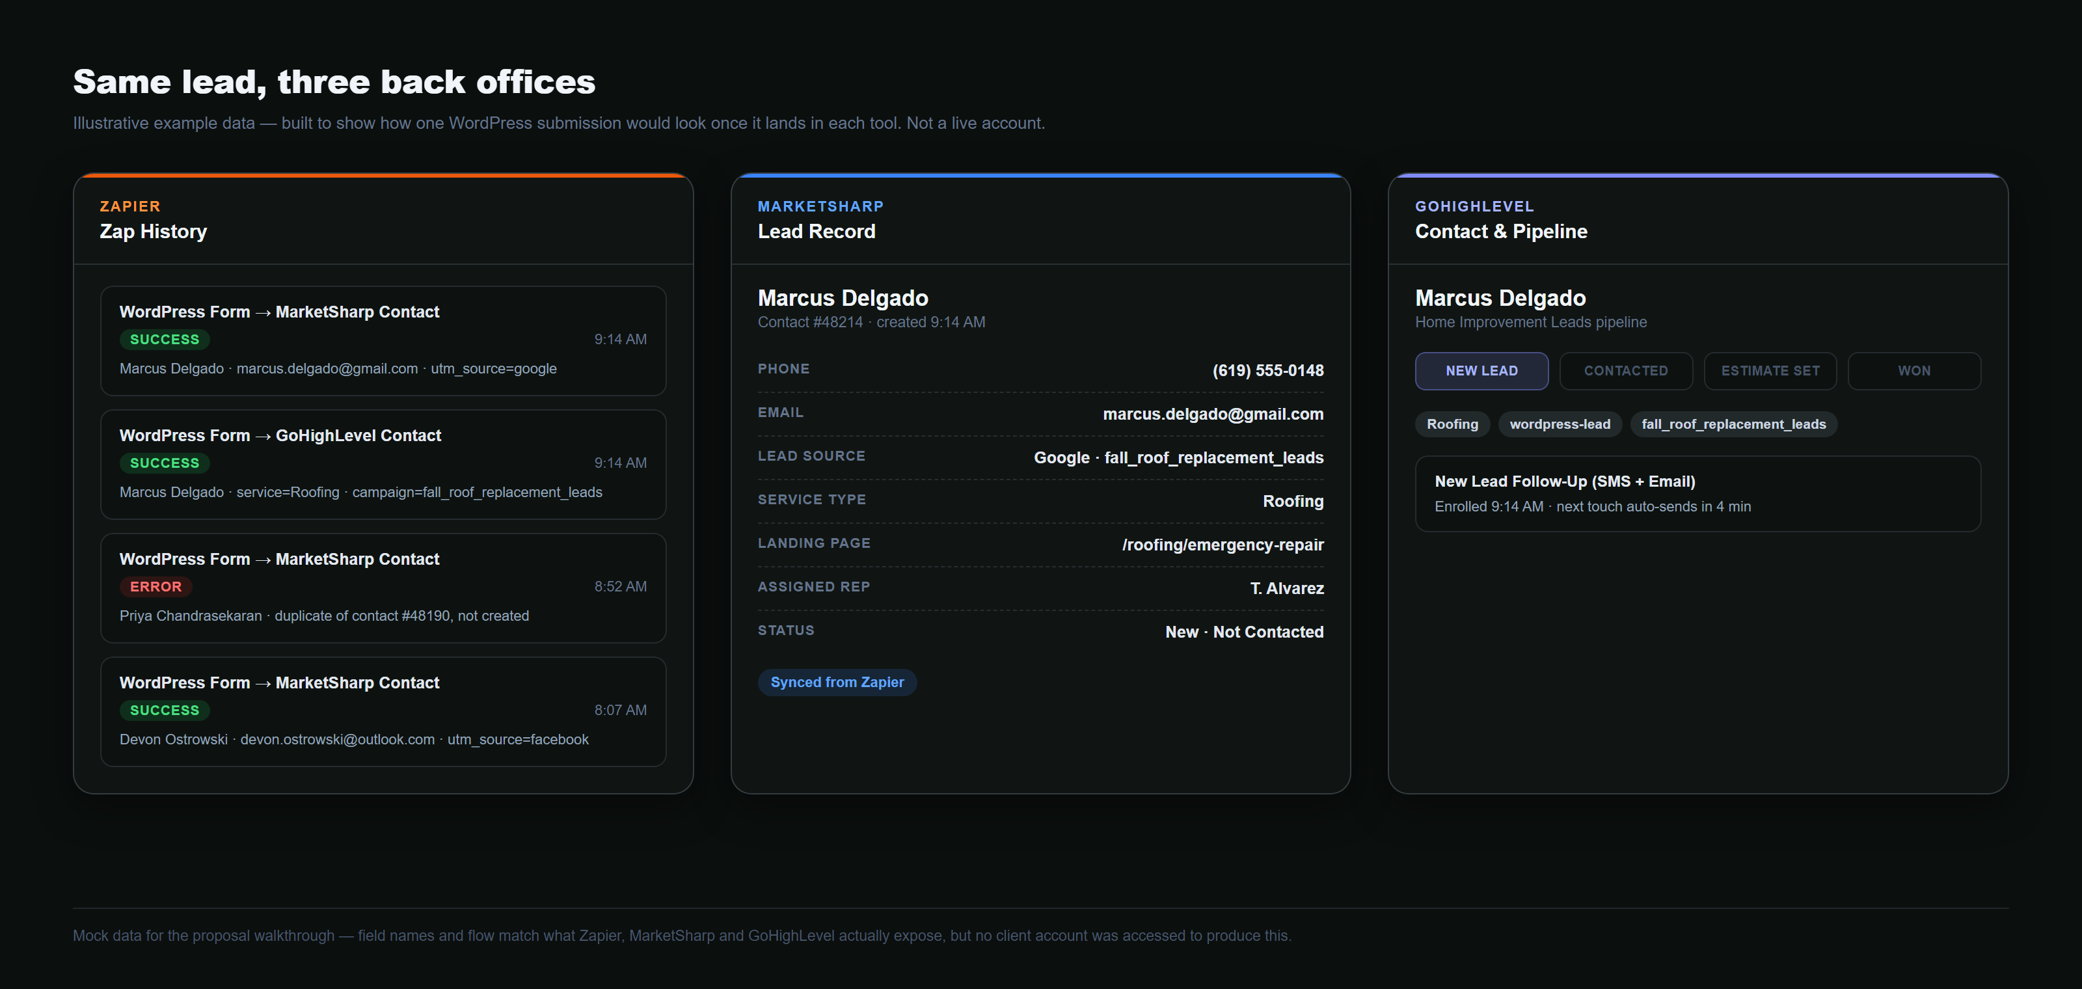
Task: Click the lead source value Google · fall_roof_replacement_leads
Action: pos(1178,457)
